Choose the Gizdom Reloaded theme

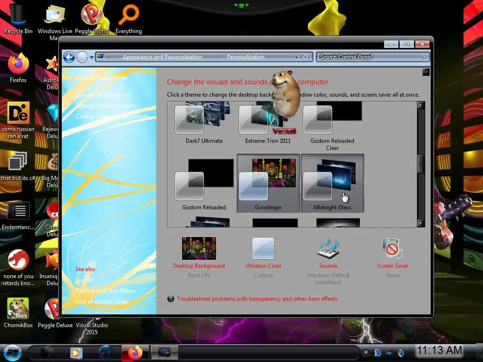pos(204,184)
